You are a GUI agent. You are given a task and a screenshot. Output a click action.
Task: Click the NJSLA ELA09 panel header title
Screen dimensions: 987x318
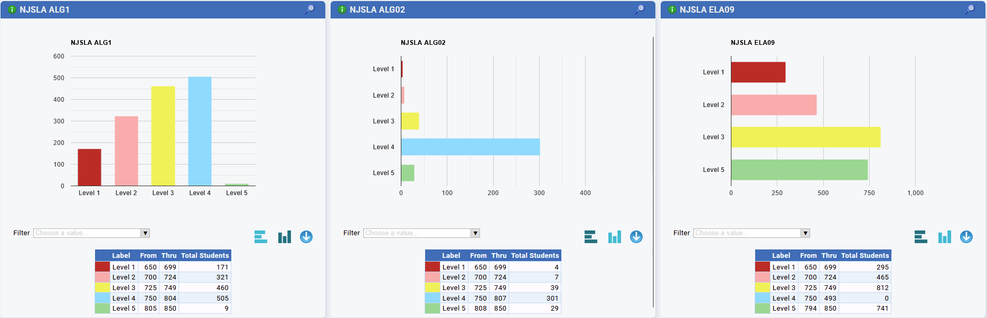click(707, 9)
